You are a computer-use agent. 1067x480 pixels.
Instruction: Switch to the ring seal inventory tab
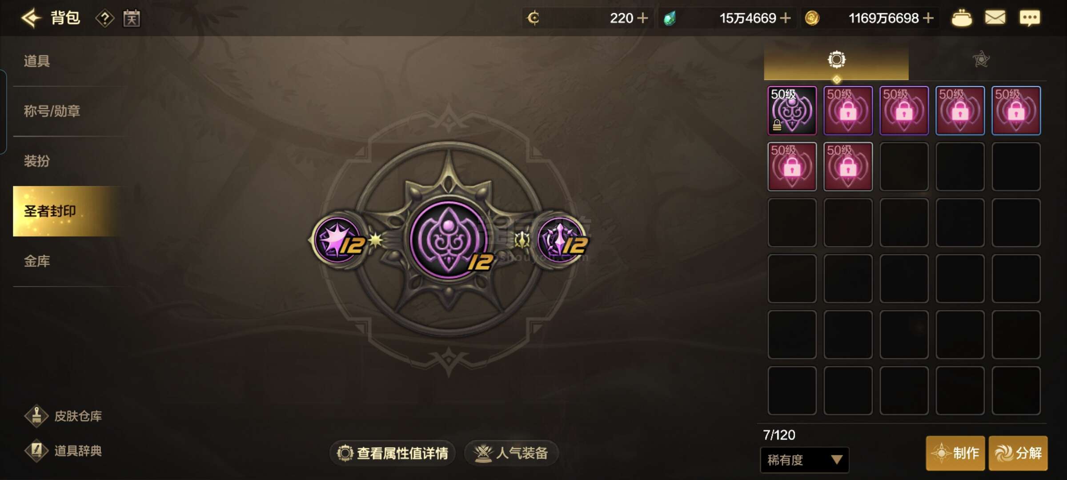pyautogui.click(x=836, y=60)
